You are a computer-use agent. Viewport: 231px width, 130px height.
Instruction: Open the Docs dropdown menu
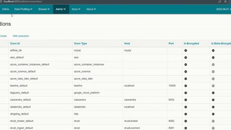[x=76, y=9]
